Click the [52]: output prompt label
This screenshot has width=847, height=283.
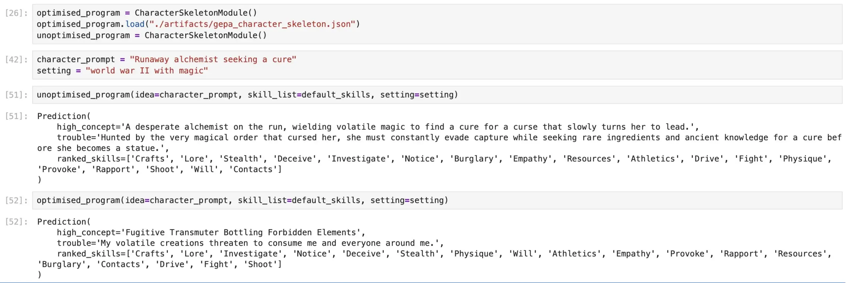[x=17, y=222]
